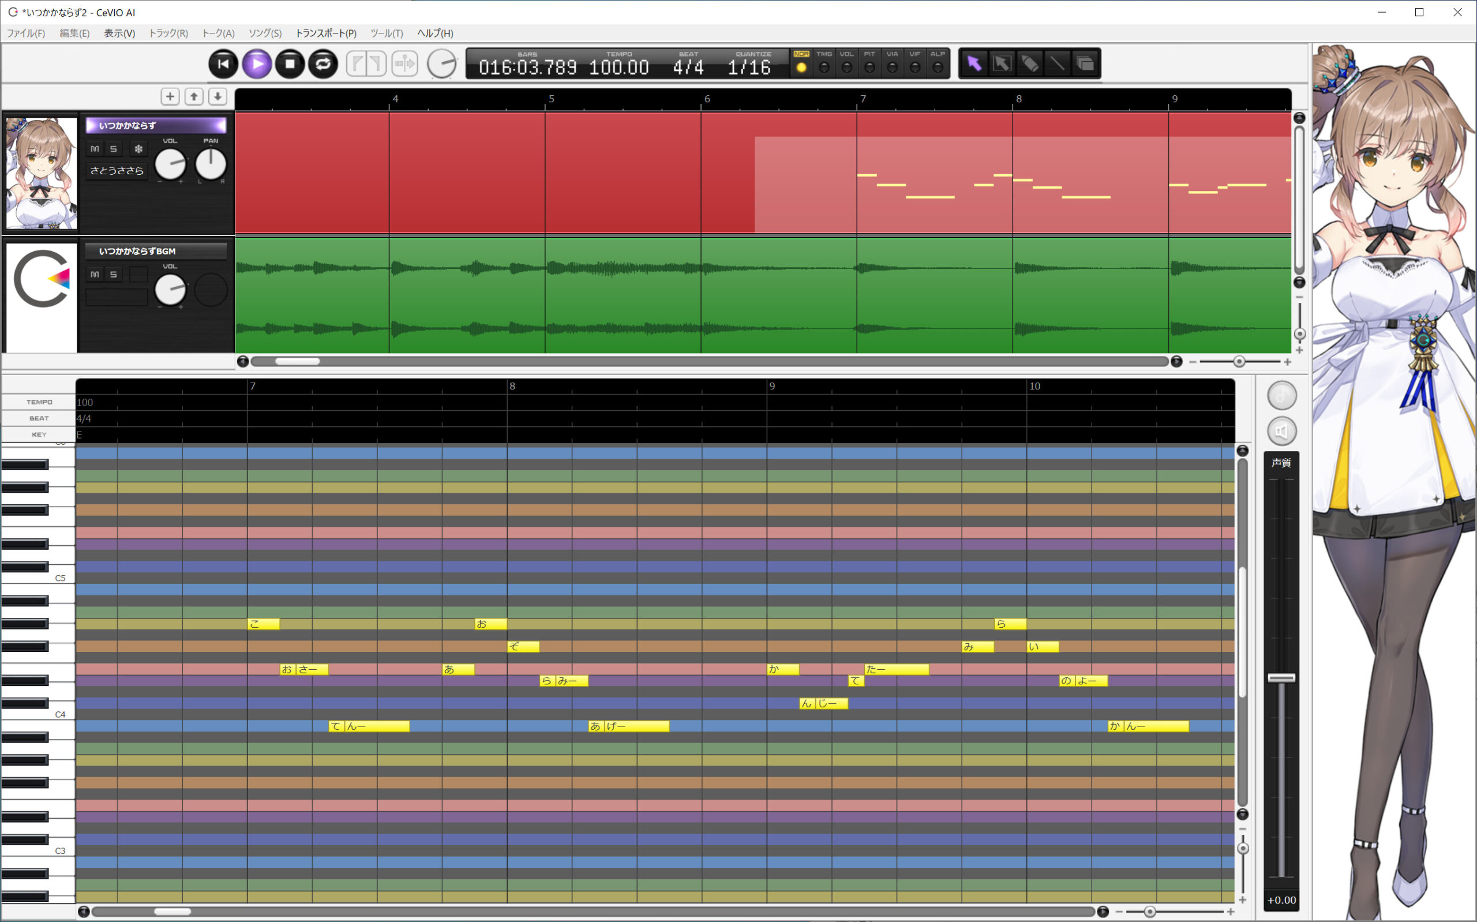
Task: Solo the いつかかならず vocal track
Action: 114,149
